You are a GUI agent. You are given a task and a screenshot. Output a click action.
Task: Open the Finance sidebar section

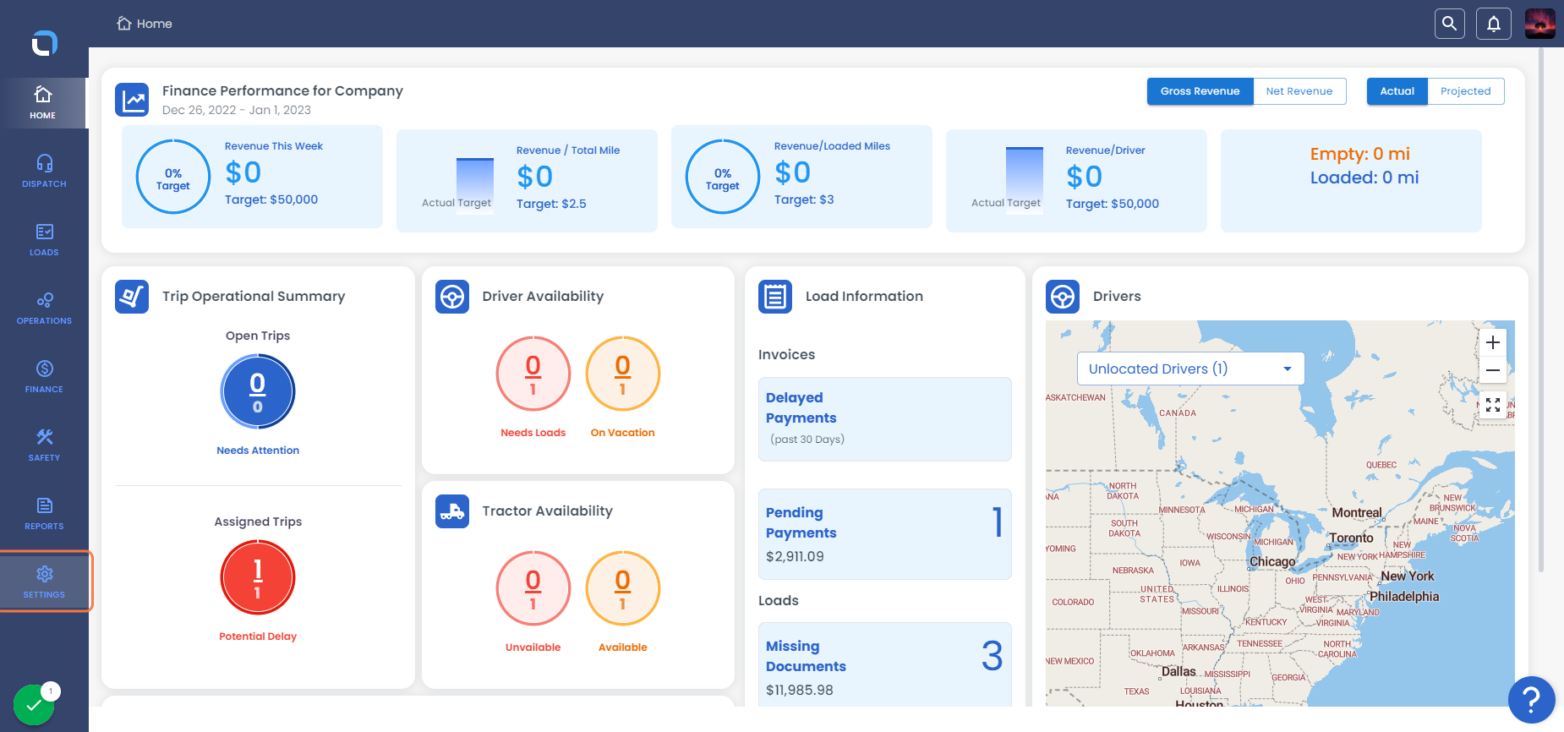44,376
